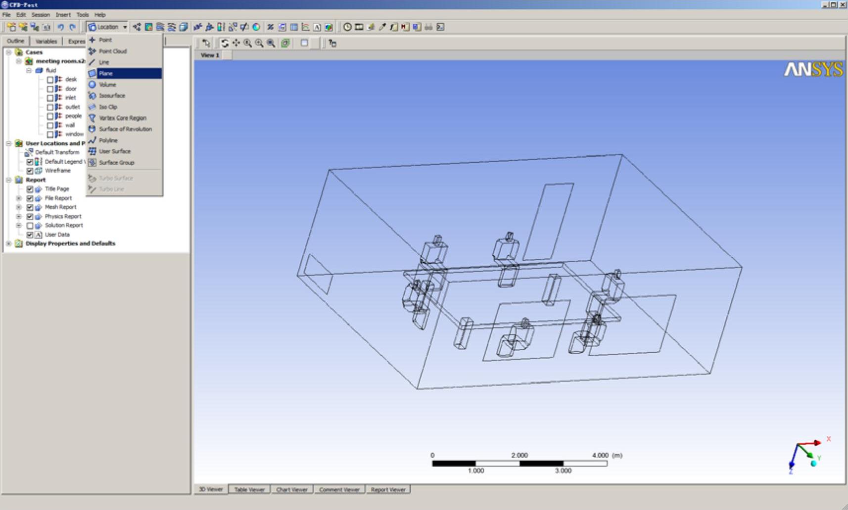Collapse the fluid tree node
Screen dimensions: 848x510
[29, 70]
